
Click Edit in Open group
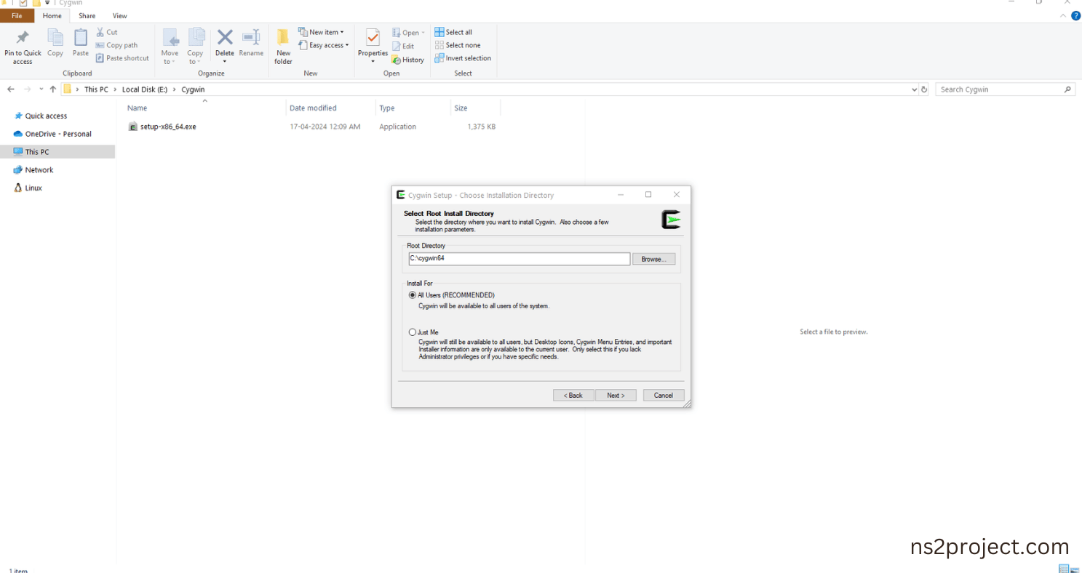[x=403, y=46]
